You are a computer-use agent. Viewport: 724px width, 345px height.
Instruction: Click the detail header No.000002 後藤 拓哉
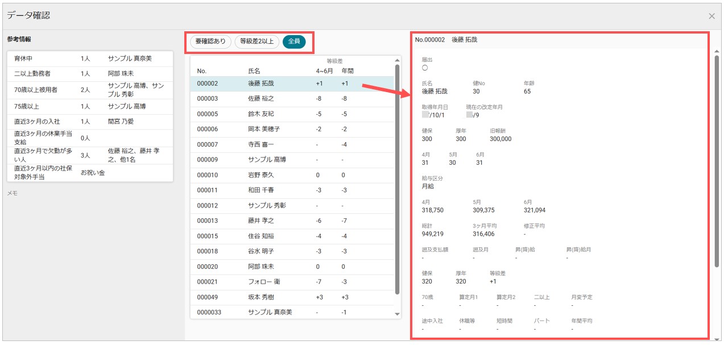click(x=446, y=40)
